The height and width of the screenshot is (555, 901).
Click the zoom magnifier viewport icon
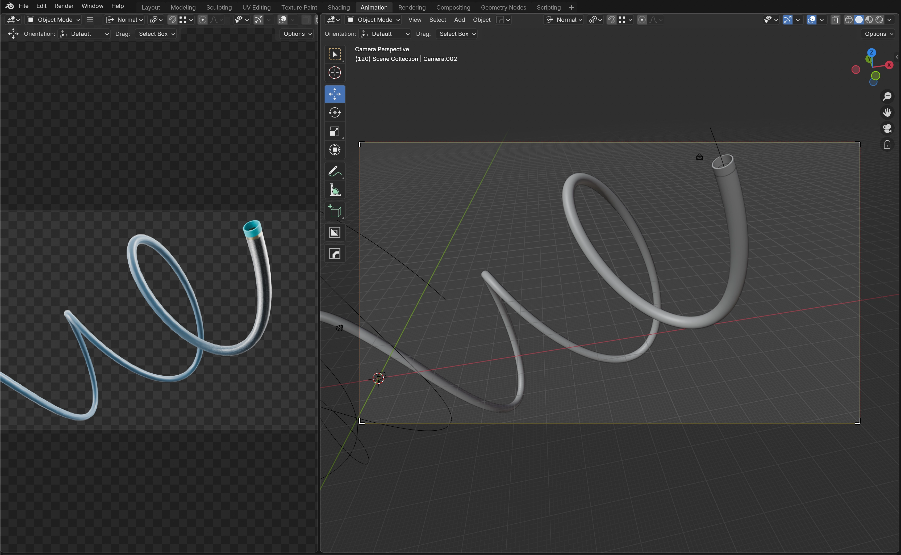pos(887,96)
